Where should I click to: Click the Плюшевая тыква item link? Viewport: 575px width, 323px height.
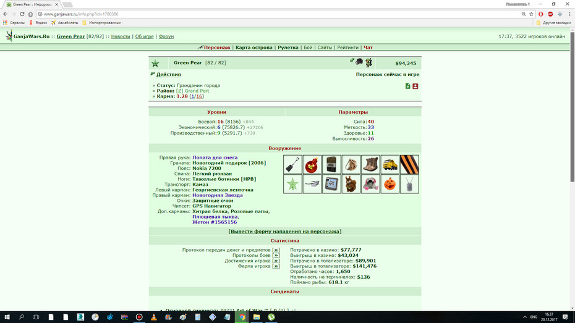(215, 217)
